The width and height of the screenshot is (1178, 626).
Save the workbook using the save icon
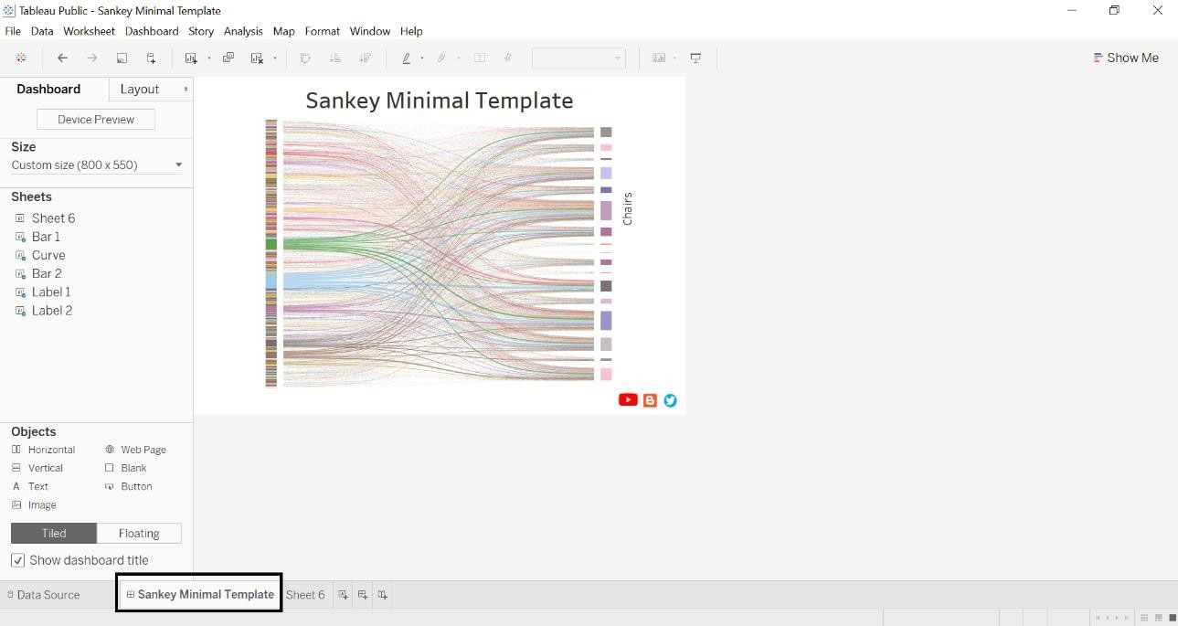point(122,58)
